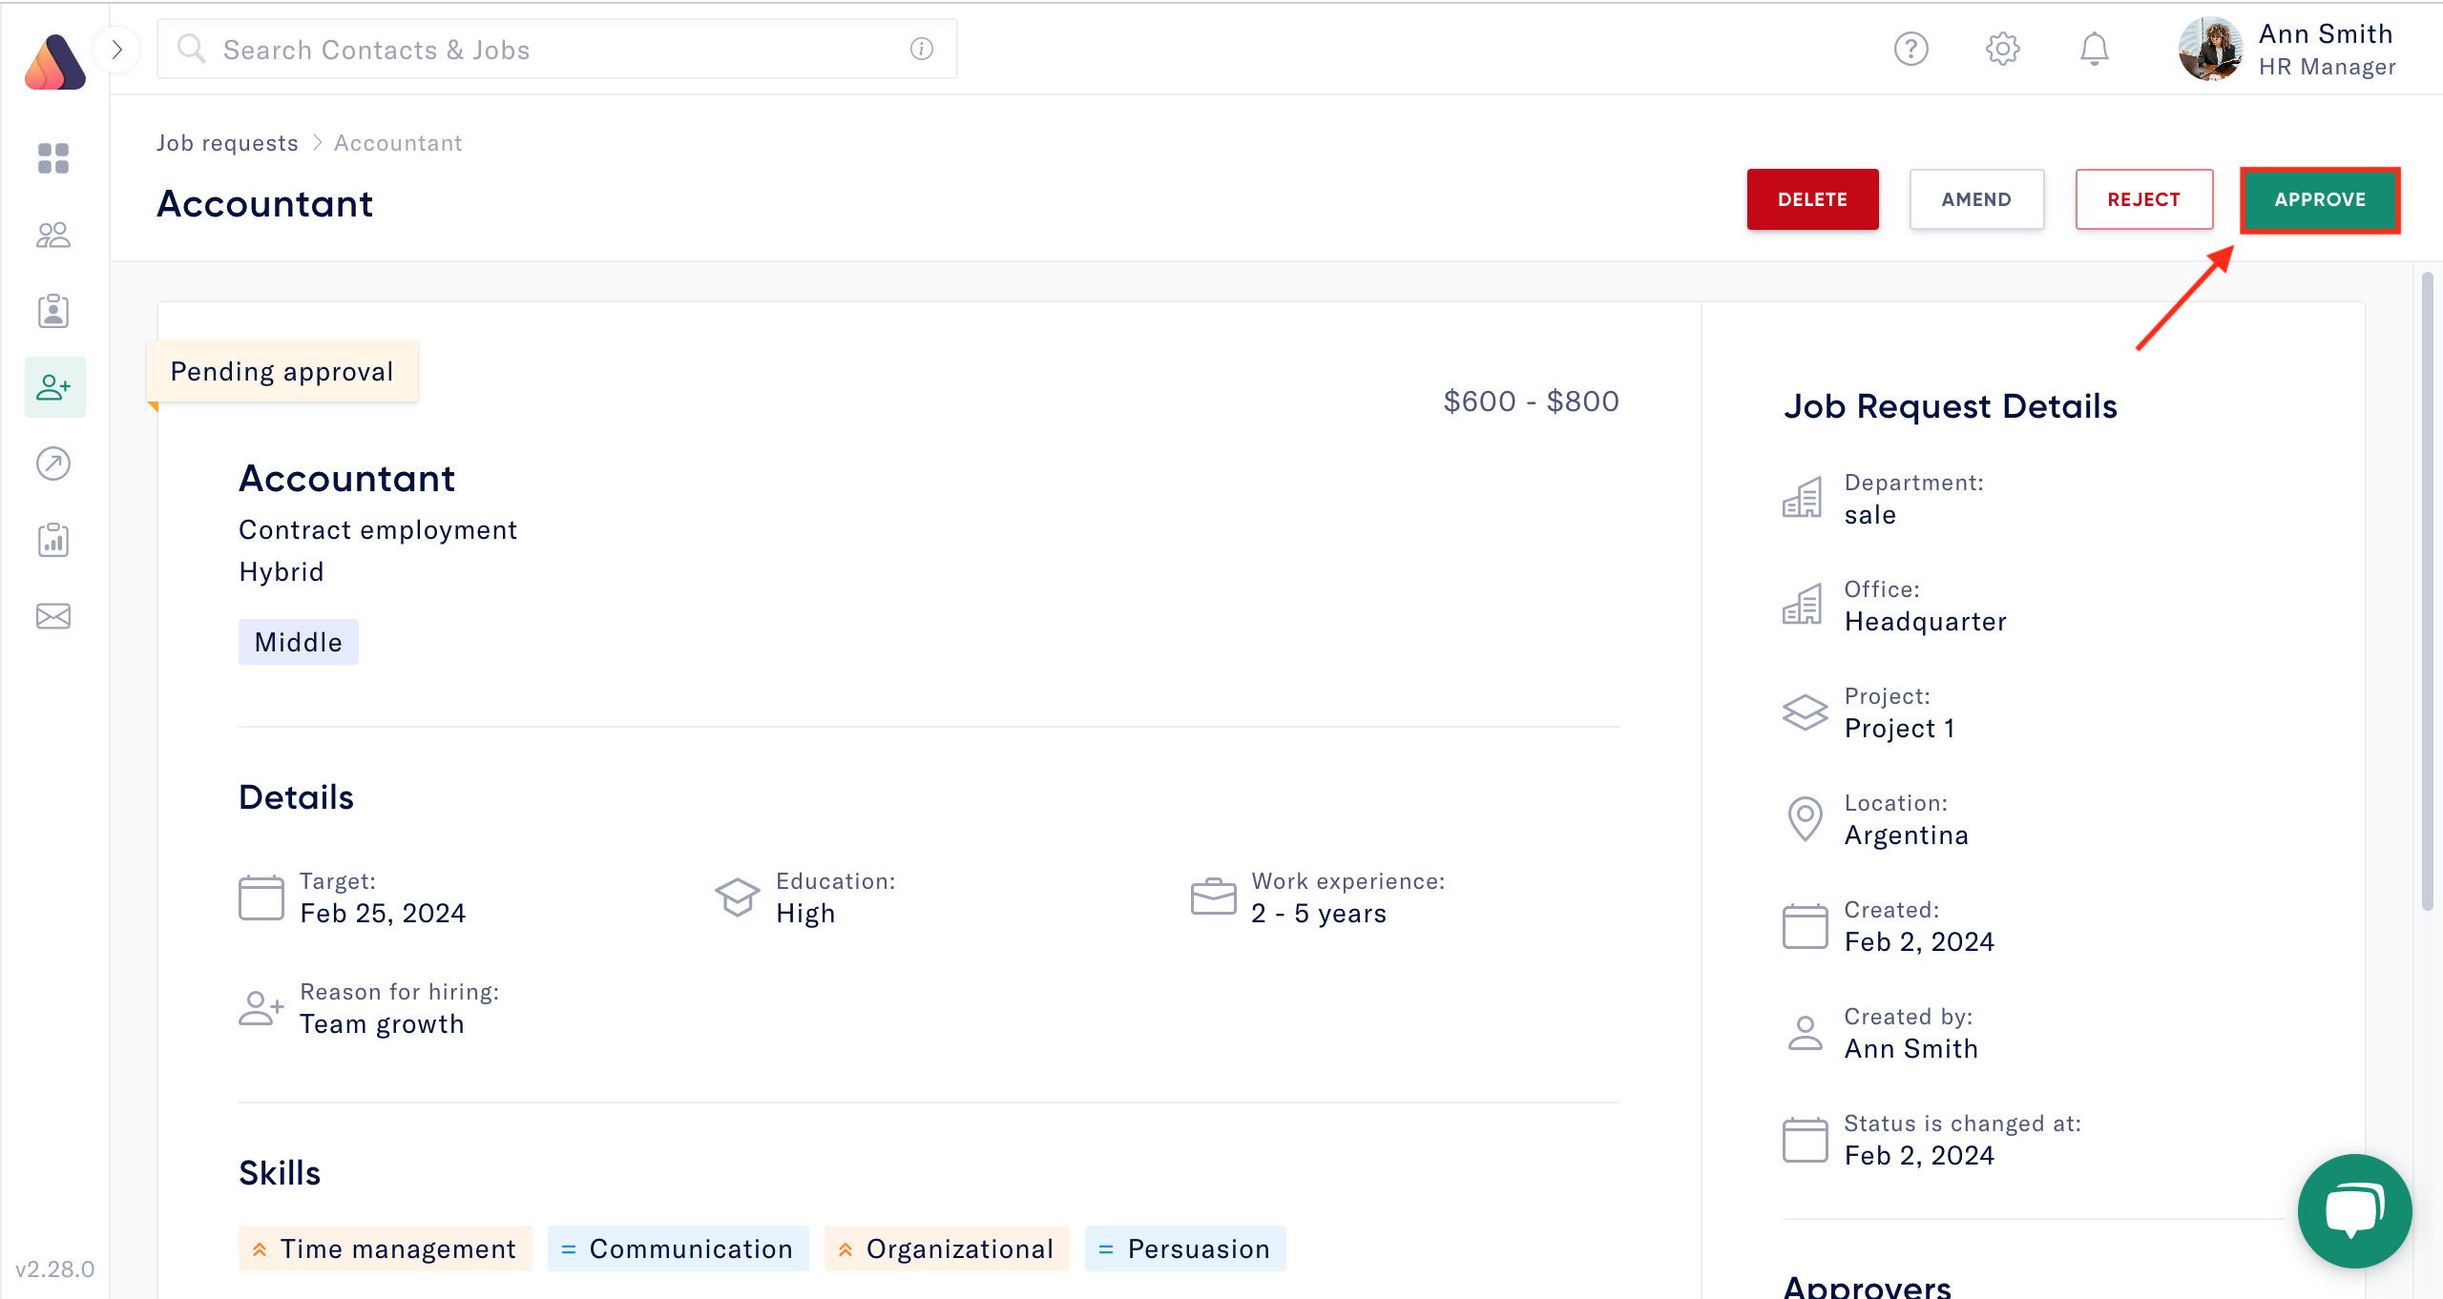Open the Reports clipboard-chart icon
The width and height of the screenshot is (2443, 1299).
[53, 540]
